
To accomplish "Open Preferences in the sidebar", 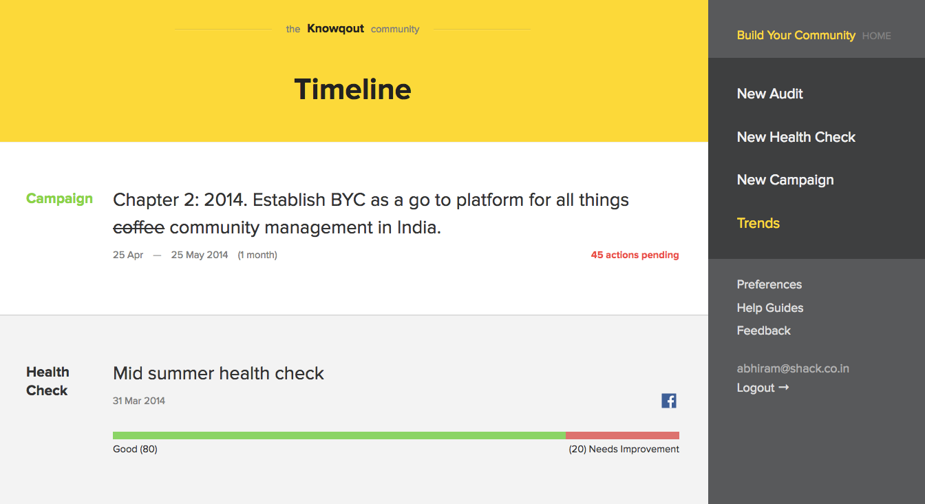I will pyautogui.click(x=769, y=284).
